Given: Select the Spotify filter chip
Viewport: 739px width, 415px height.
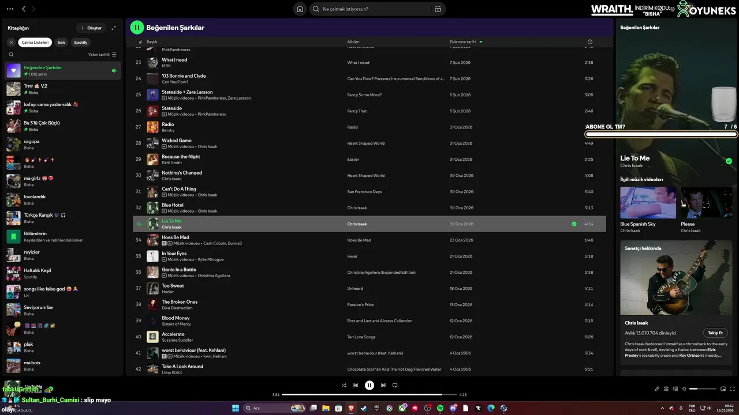Looking at the screenshot, I should click(81, 42).
